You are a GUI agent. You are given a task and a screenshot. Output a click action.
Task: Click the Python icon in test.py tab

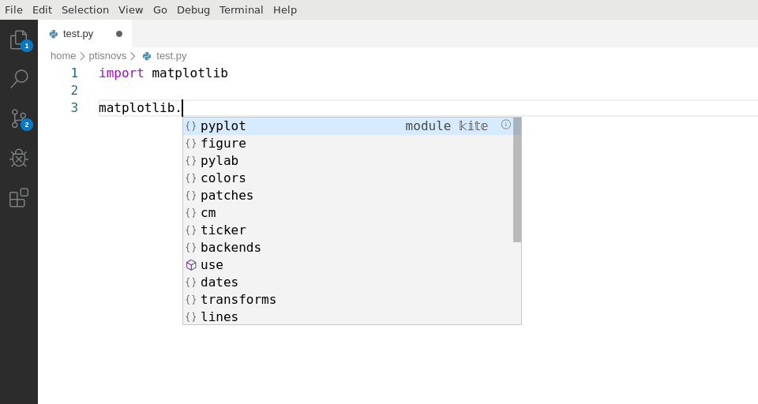(x=54, y=34)
